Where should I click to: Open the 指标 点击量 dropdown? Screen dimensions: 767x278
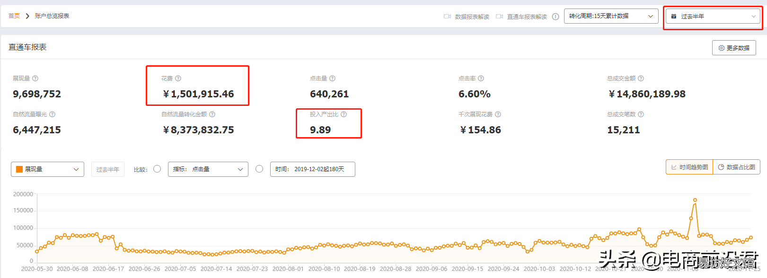(208, 169)
